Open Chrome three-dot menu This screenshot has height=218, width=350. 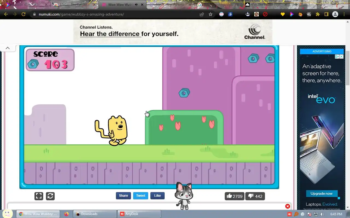[344, 14]
